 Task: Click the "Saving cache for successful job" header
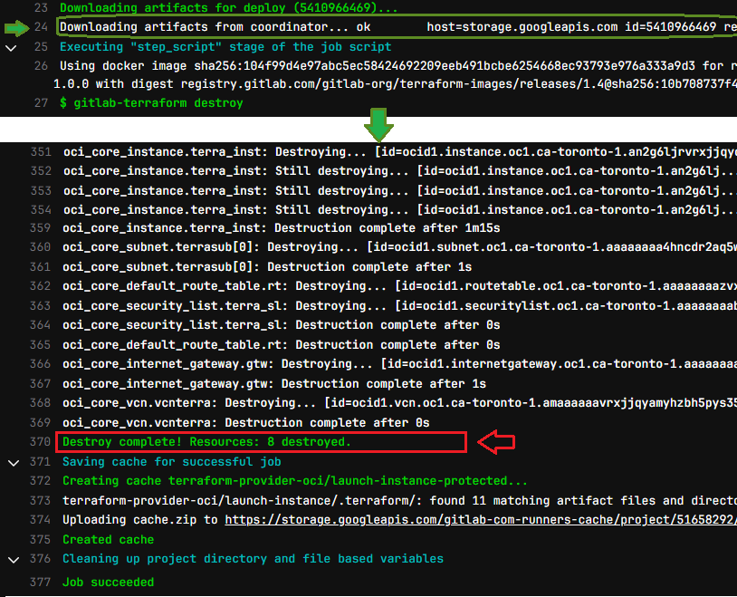[x=172, y=462]
